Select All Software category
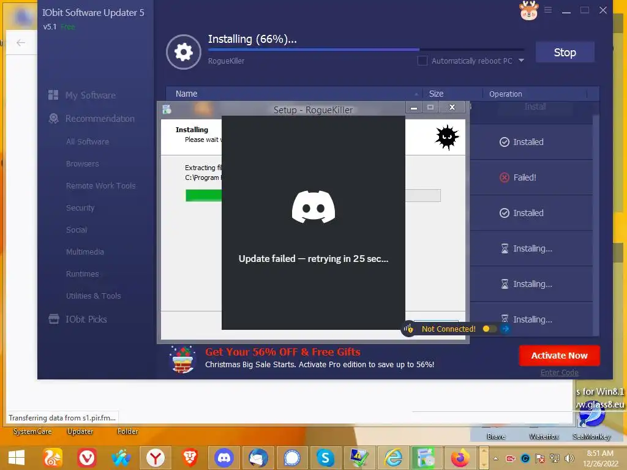The width and height of the screenshot is (627, 470). coord(88,141)
